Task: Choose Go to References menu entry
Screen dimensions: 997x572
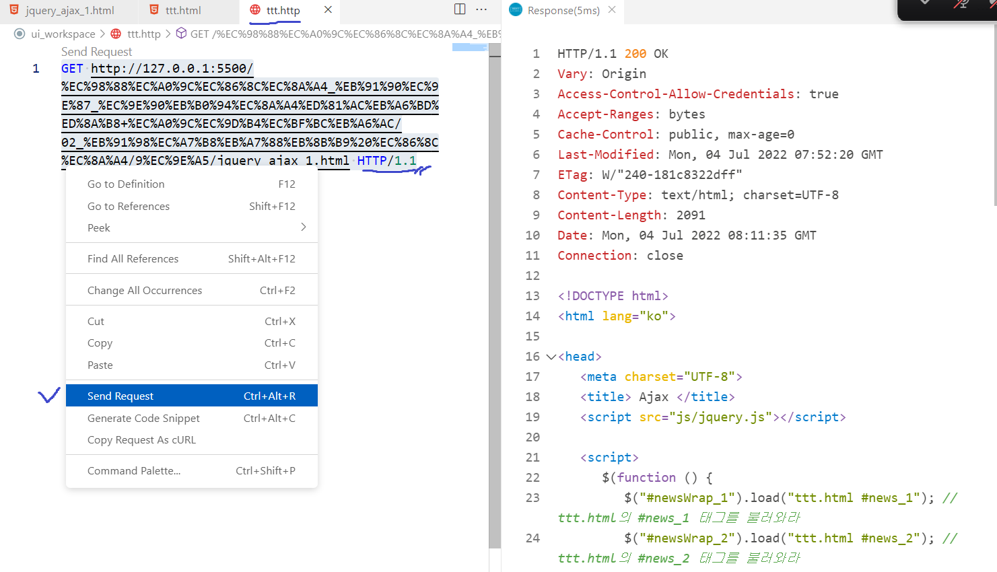Action: pos(192,206)
